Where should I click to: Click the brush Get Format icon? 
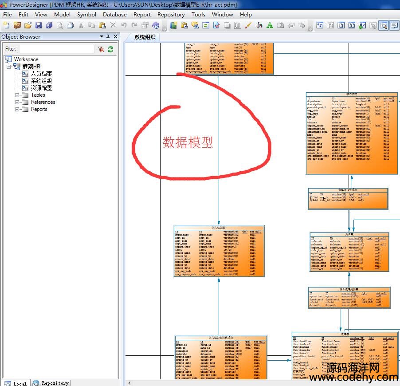(248, 25)
